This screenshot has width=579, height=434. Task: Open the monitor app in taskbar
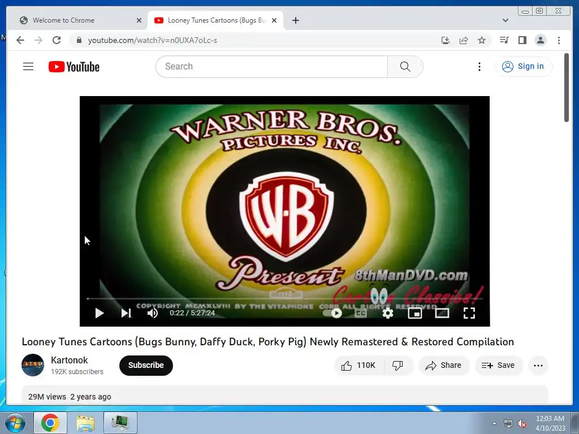120,423
